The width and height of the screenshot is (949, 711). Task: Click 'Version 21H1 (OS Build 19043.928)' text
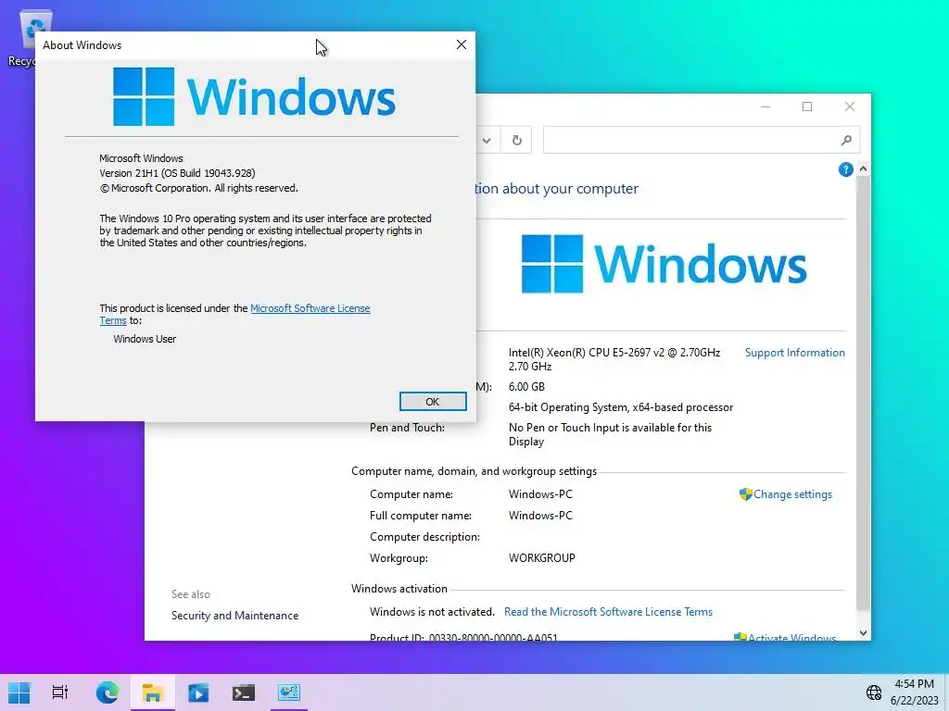tap(177, 173)
